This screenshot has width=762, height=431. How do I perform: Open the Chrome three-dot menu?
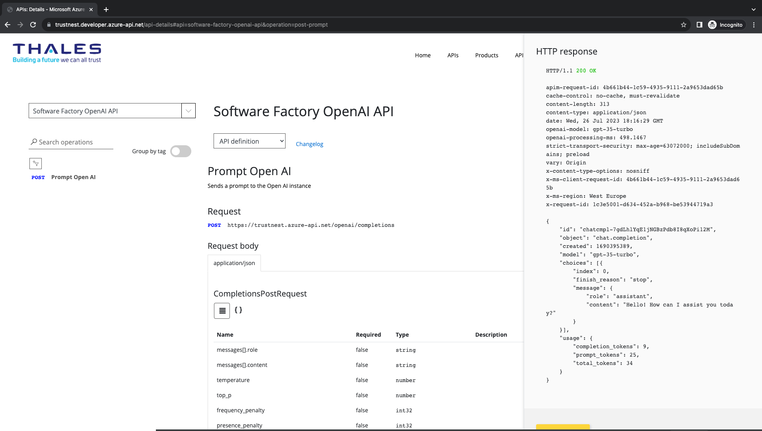tap(754, 25)
